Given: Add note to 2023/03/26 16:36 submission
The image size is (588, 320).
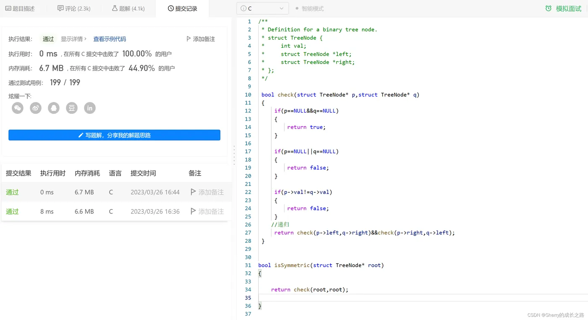Looking at the screenshot, I should pyautogui.click(x=207, y=211).
